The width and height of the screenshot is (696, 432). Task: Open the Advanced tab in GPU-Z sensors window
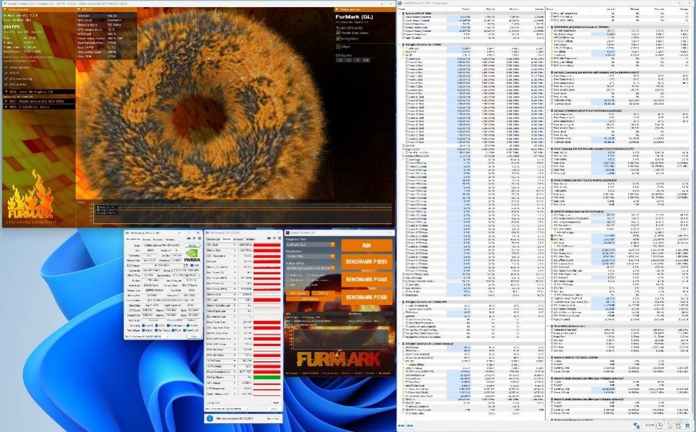[x=237, y=239]
